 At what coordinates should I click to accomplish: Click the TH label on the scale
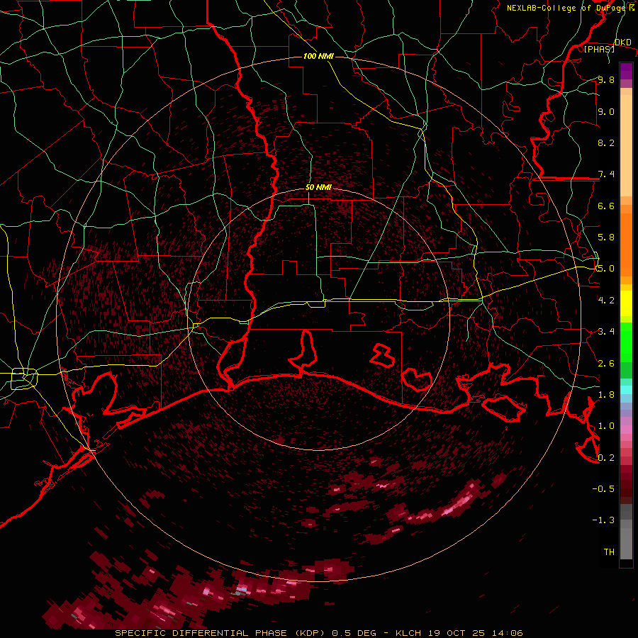pos(609,552)
